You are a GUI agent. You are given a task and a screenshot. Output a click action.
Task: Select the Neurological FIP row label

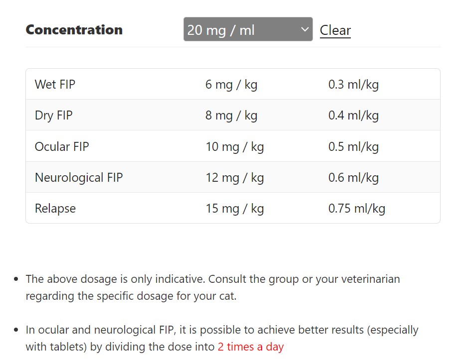[79, 178]
